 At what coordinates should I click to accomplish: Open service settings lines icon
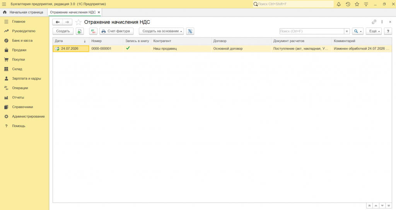[366, 4]
